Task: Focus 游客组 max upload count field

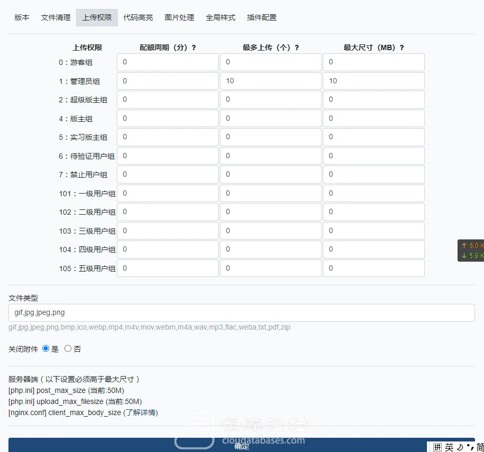Action: click(271, 62)
